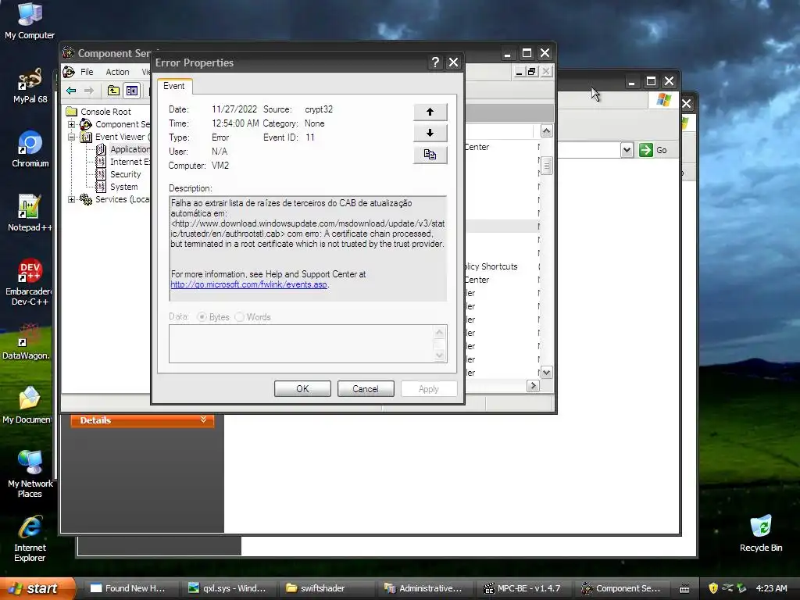Switch to MPC-BE v1.4.7 taskbar item
The image size is (800, 600).
(x=524, y=588)
